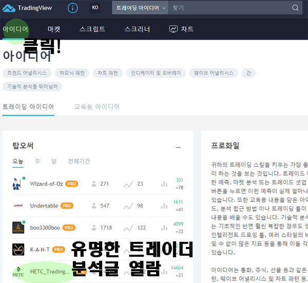The width and height of the screenshot is (308, 283).
Task: Open the Undertable author profile link
Action: point(44,206)
